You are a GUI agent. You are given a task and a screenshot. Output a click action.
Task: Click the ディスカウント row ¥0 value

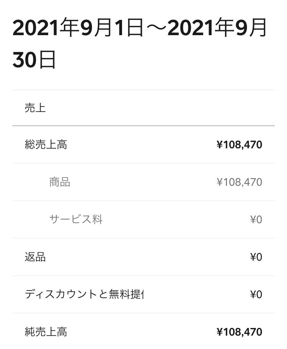[x=256, y=294]
